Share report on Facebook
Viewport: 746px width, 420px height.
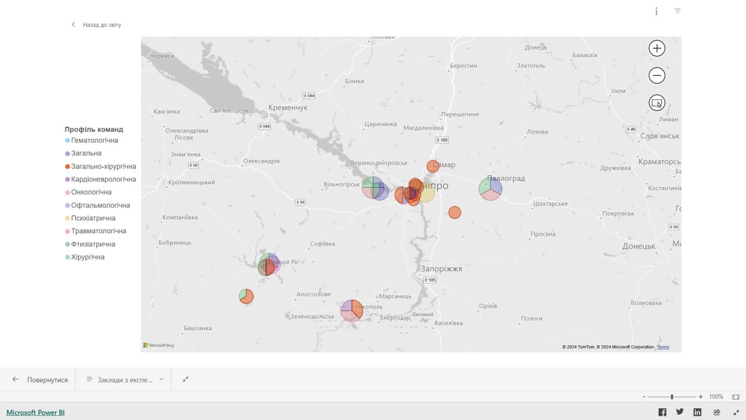(x=662, y=412)
